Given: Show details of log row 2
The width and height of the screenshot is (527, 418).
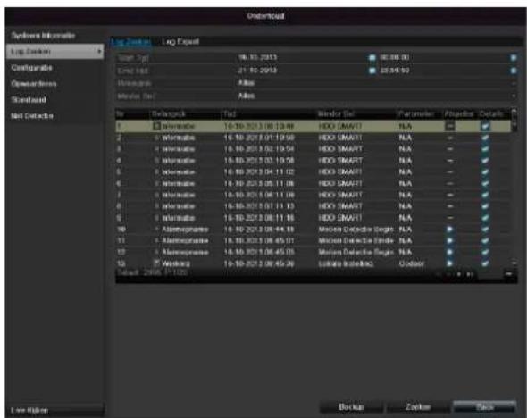Looking at the screenshot, I should coord(485,138).
